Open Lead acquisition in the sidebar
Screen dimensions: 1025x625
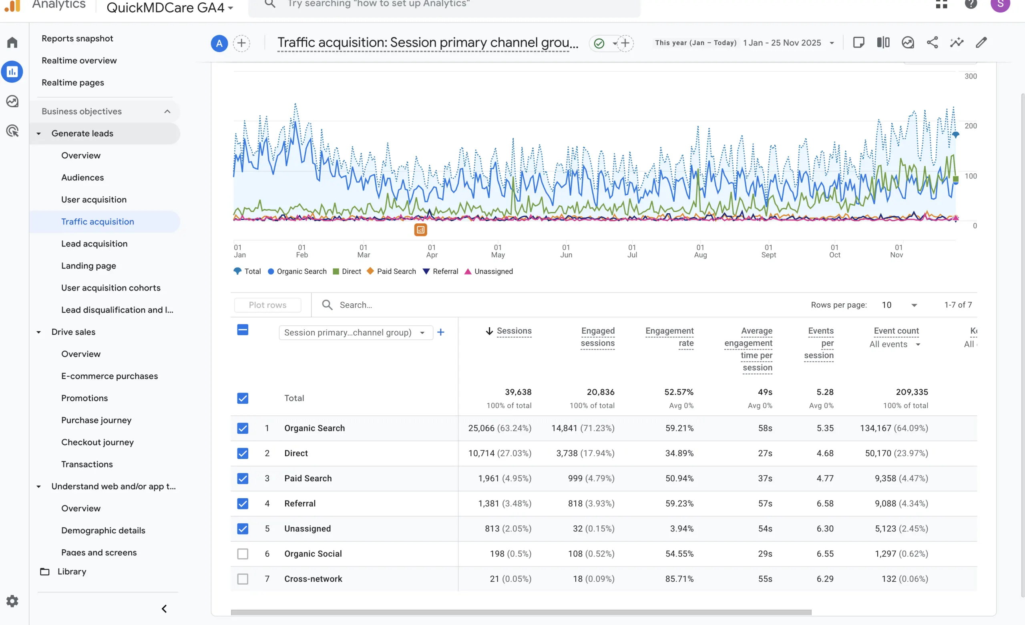pyautogui.click(x=94, y=244)
